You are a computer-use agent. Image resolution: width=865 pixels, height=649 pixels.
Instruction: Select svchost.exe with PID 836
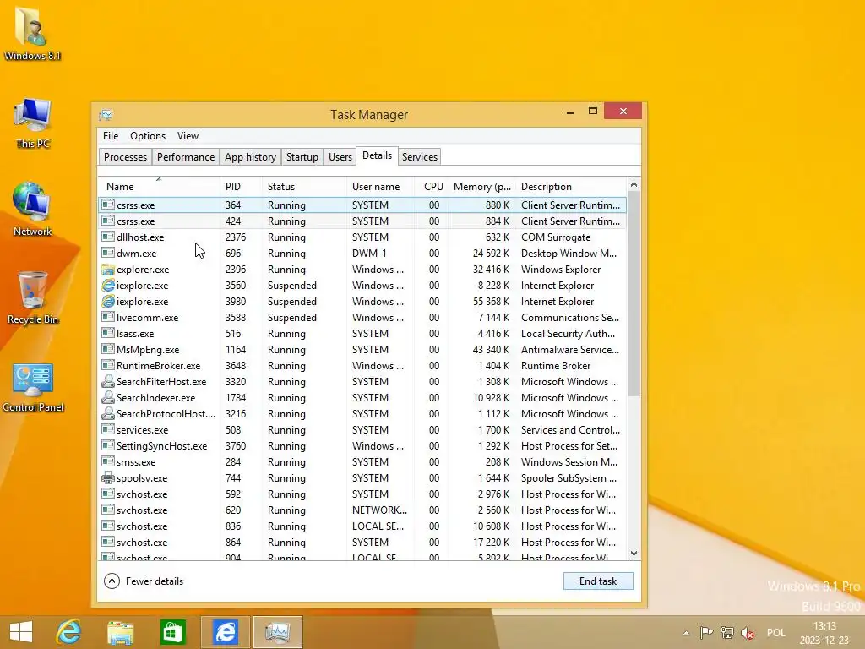coord(362,526)
